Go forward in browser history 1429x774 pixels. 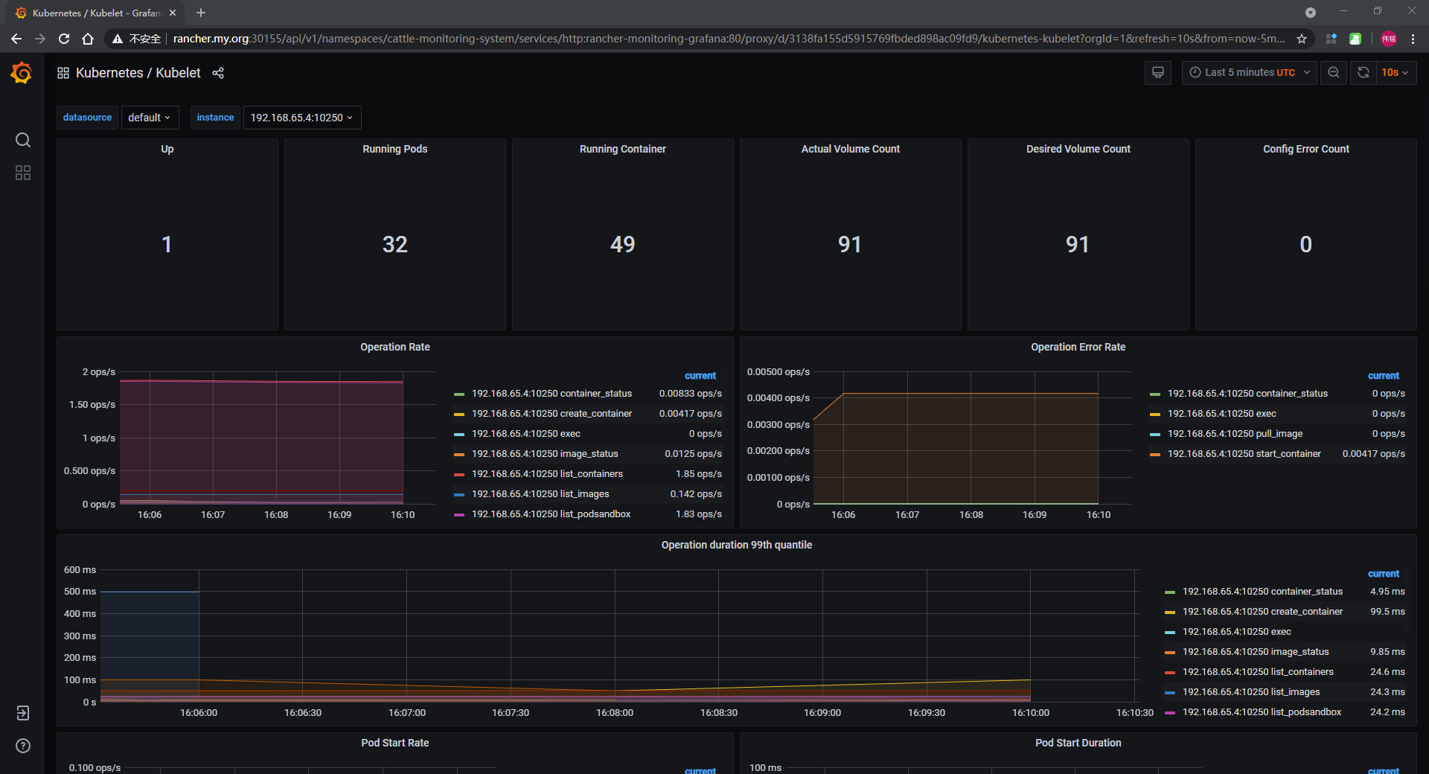coord(40,39)
